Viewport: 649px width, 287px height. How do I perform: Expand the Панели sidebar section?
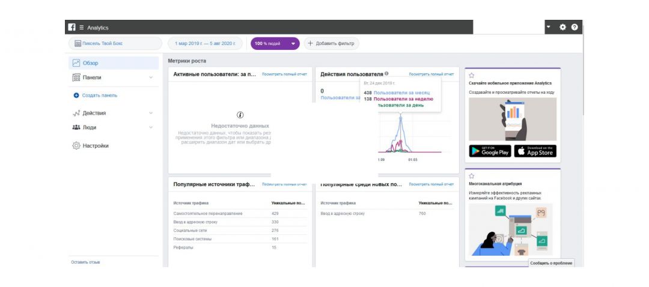point(151,77)
